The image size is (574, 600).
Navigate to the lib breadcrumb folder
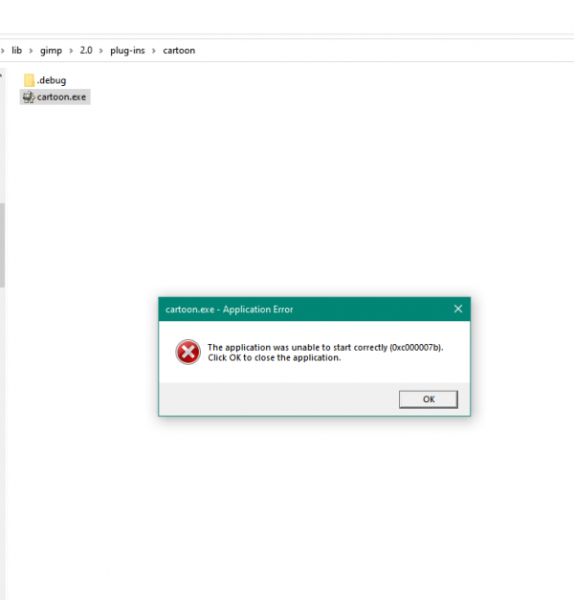(x=17, y=51)
